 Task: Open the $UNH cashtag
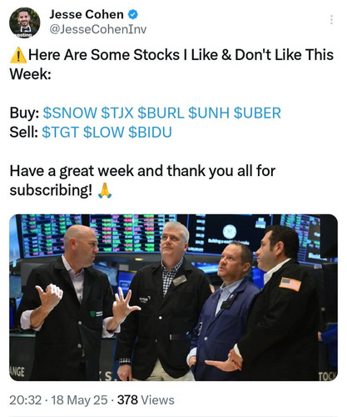click(x=209, y=113)
